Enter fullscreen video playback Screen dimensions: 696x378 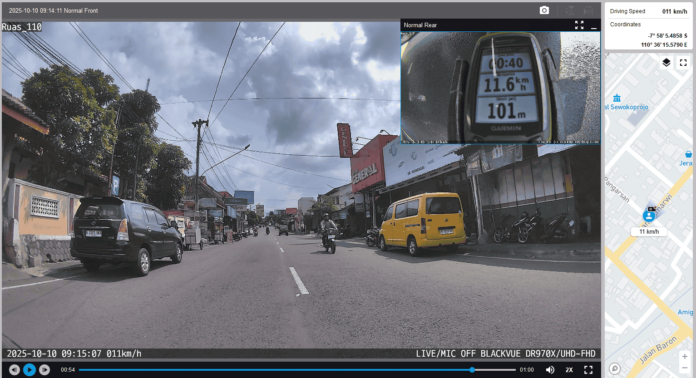click(588, 370)
